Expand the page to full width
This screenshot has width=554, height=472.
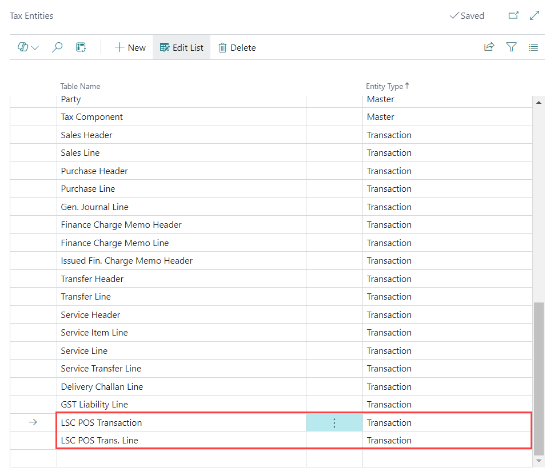535,16
